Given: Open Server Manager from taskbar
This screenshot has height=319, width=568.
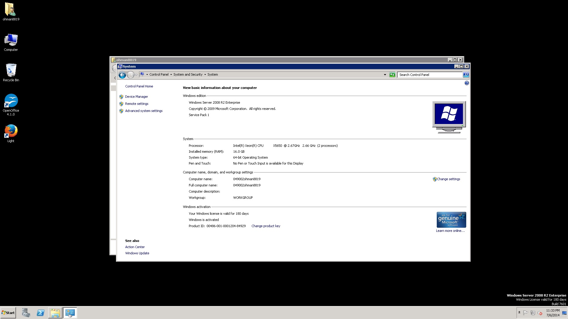Looking at the screenshot, I should coord(26,313).
